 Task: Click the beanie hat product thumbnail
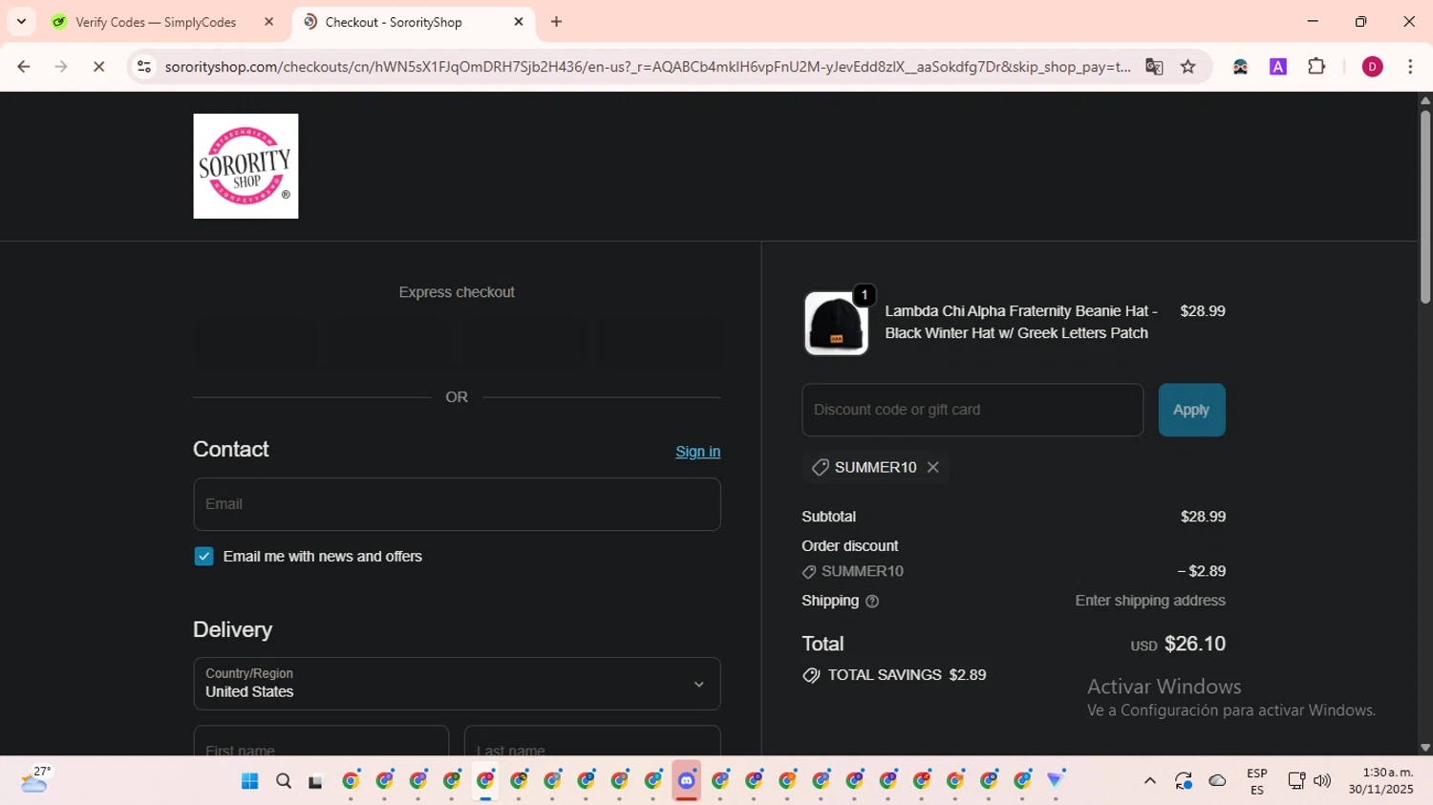[x=836, y=323]
